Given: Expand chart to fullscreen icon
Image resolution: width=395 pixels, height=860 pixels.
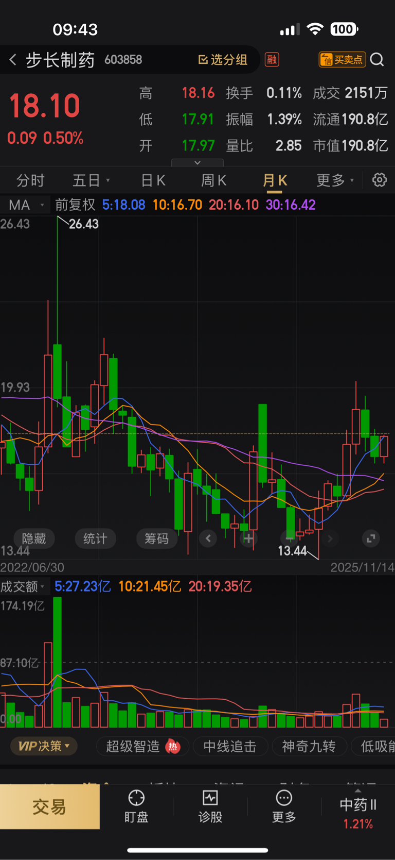Looking at the screenshot, I should tap(371, 538).
